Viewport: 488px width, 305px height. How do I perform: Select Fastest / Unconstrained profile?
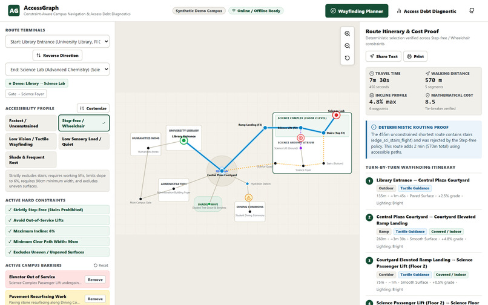tap(31, 123)
